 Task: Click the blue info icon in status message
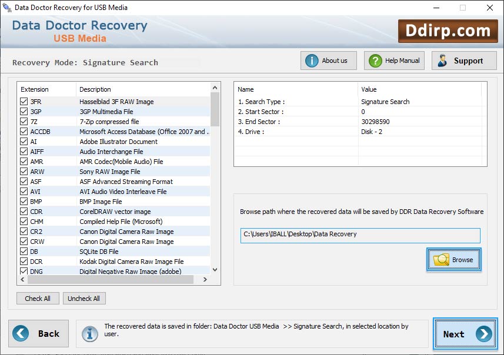pyautogui.click(x=89, y=333)
